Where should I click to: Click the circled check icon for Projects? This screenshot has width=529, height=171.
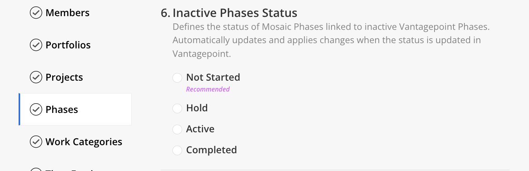(36, 77)
